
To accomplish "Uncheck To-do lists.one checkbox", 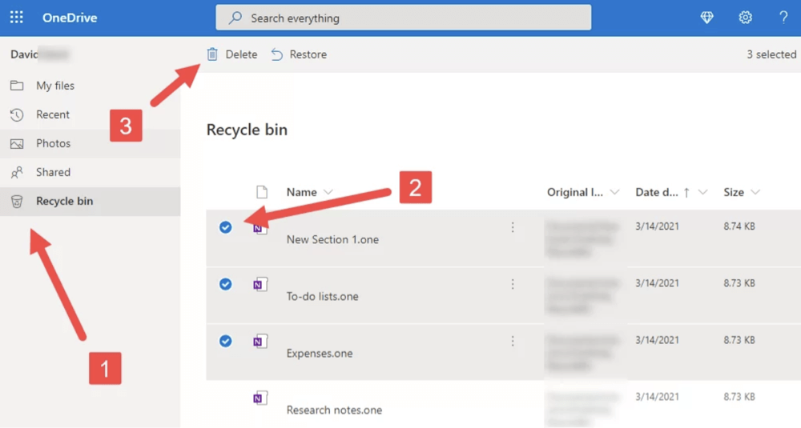I will [x=225, y=284].
